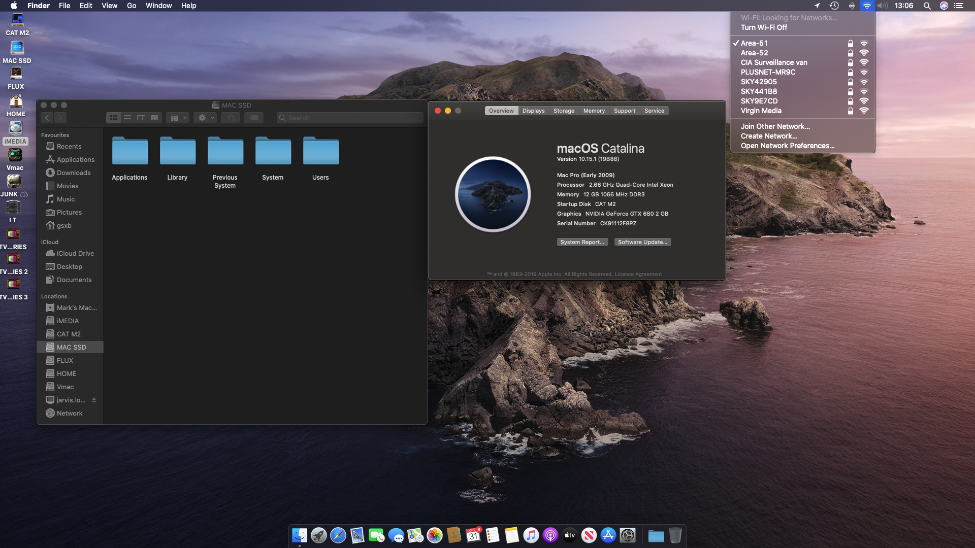Select the Library folder icon

(177, 151)
